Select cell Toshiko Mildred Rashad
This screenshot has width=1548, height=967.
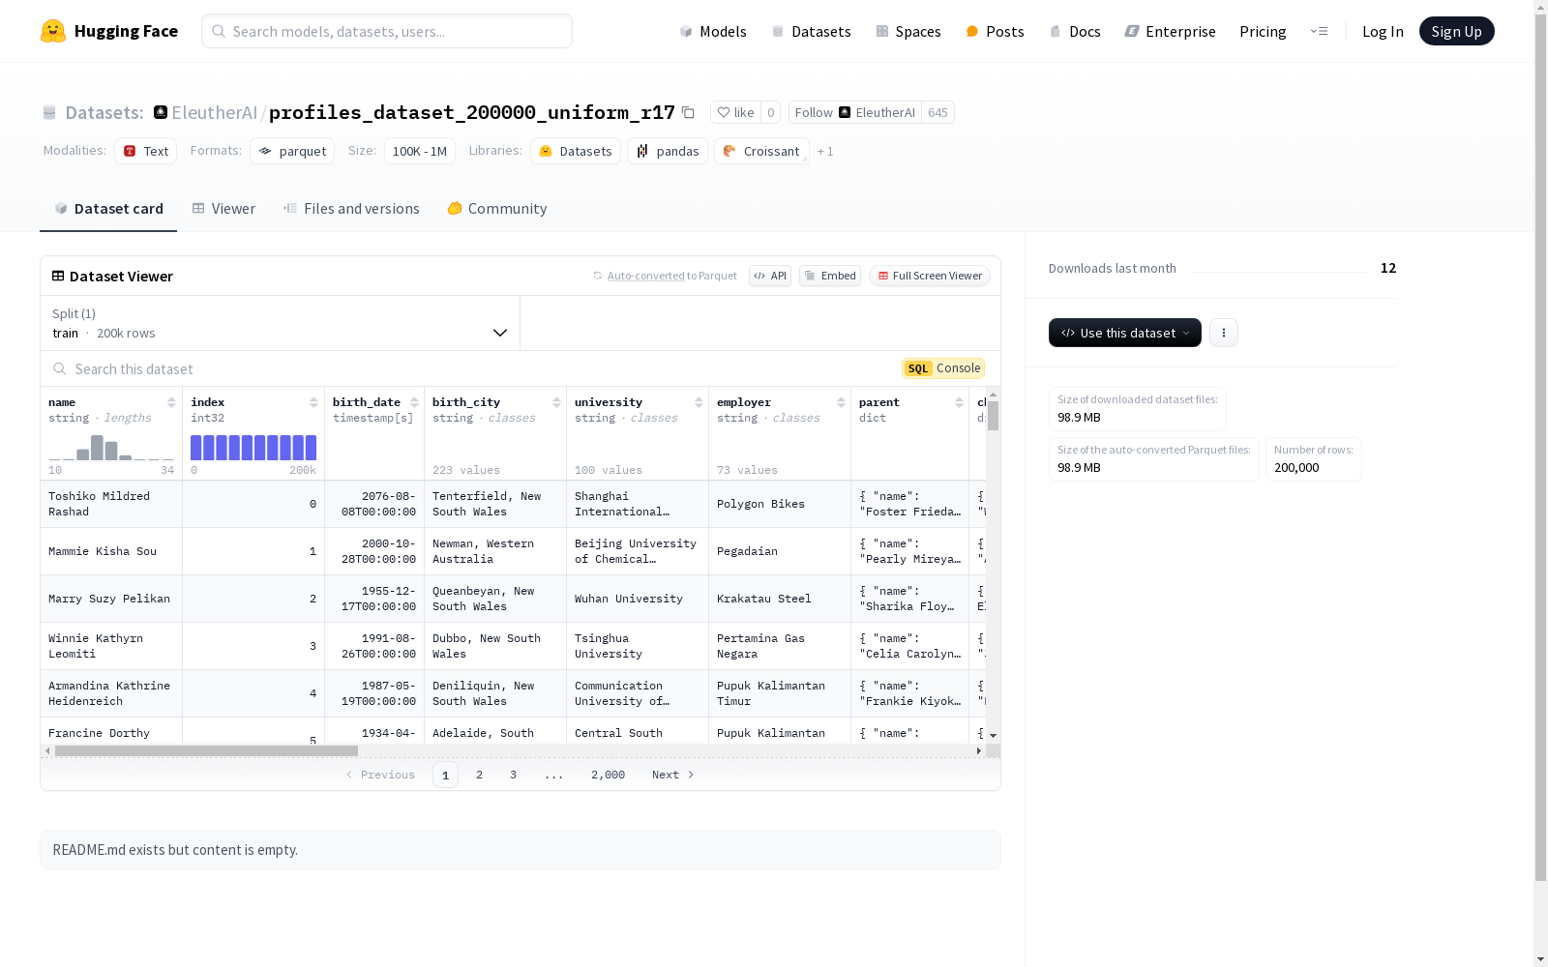[x=111, y=504]
